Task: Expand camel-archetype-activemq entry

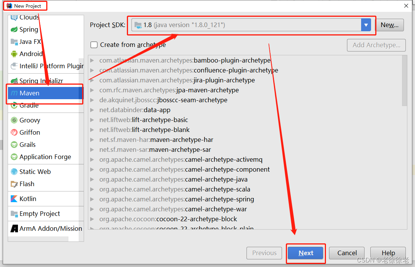Action: pos(92,159)
